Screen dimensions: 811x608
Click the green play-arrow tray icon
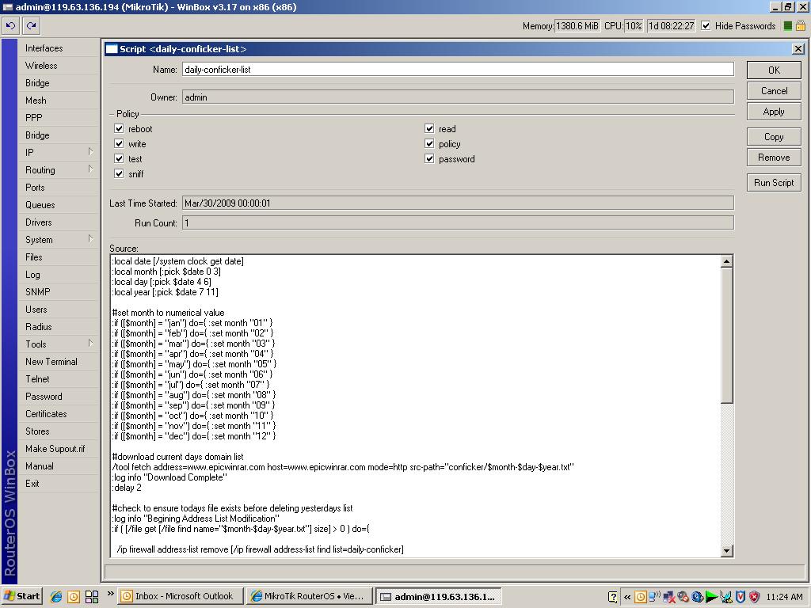click(712, 597)
